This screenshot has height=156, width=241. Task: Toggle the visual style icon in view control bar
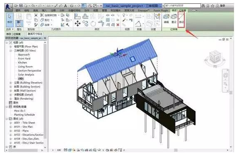[70, 150]
